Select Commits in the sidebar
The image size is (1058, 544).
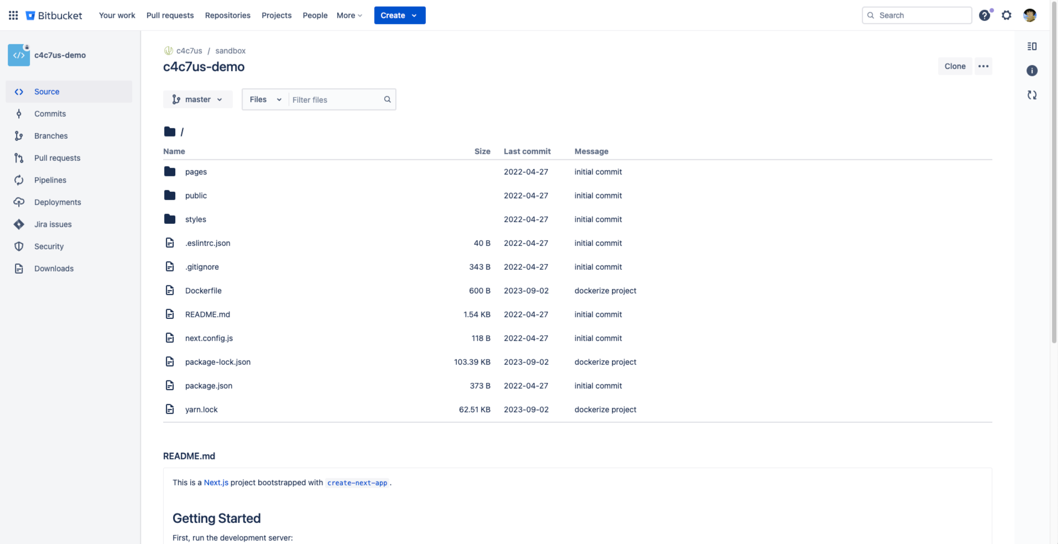tap(69, 114)
